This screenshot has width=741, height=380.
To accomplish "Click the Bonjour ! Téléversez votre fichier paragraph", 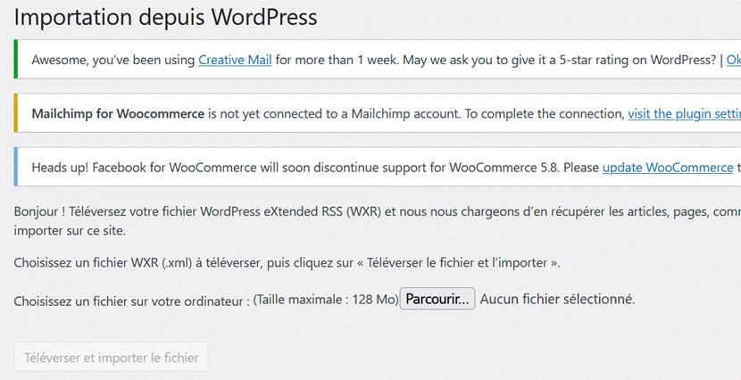I will click(378, 221).
